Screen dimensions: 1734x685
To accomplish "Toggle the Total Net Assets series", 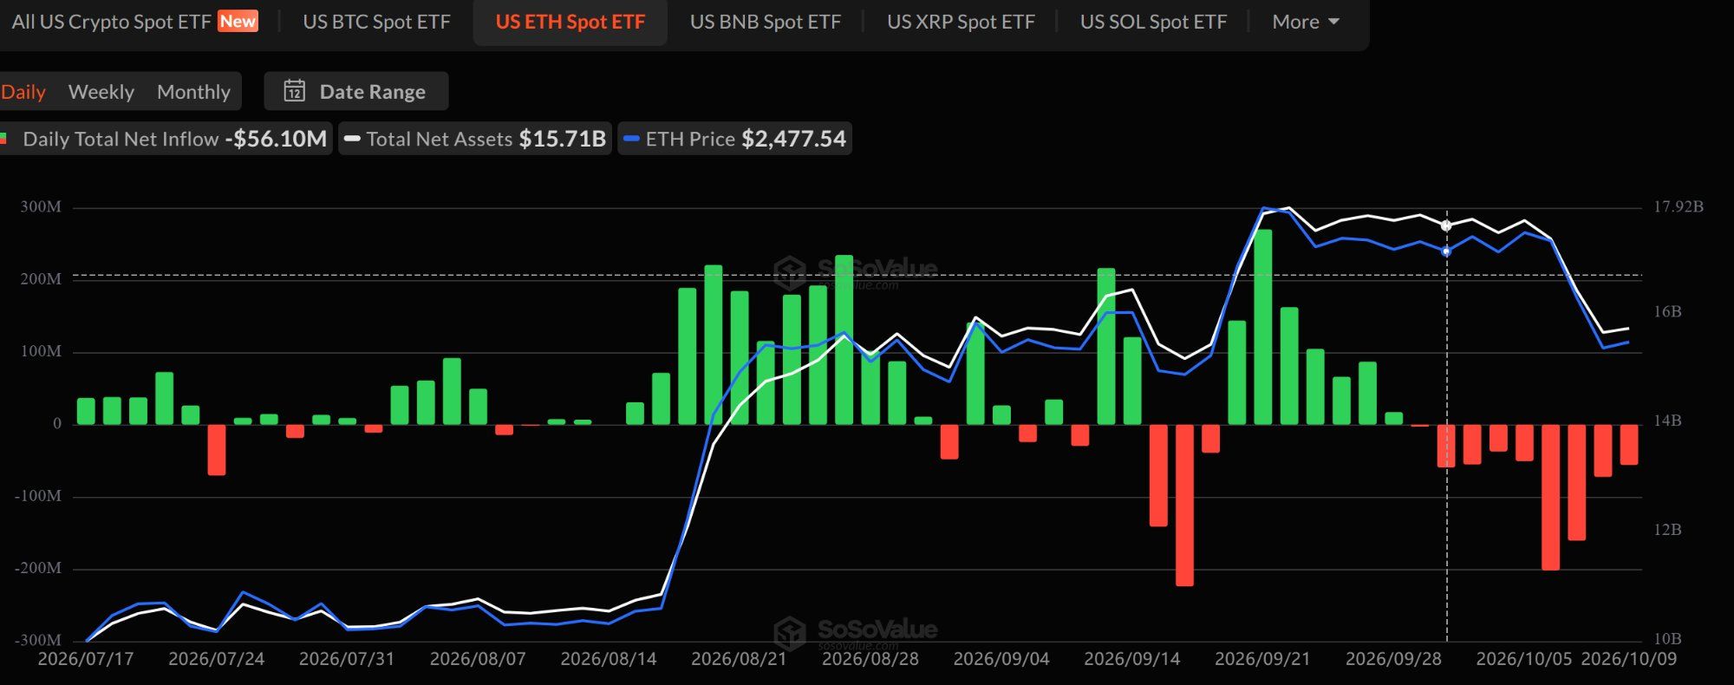I will pyautogui.click(x=475, y=139).
